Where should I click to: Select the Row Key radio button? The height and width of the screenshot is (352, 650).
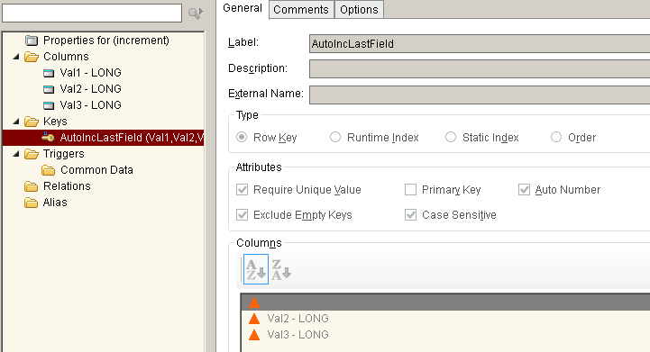pyautogui.click(x=242, y=137)
